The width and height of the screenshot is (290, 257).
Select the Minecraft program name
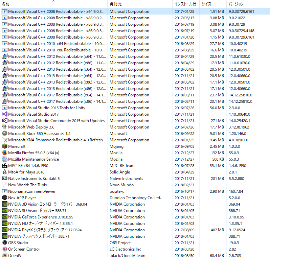click(17, 146)
